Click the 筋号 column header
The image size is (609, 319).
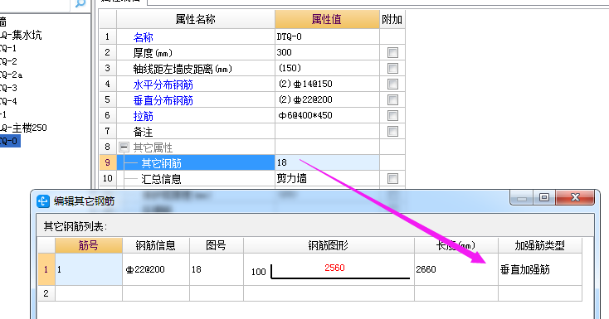[x=89, y=245]
